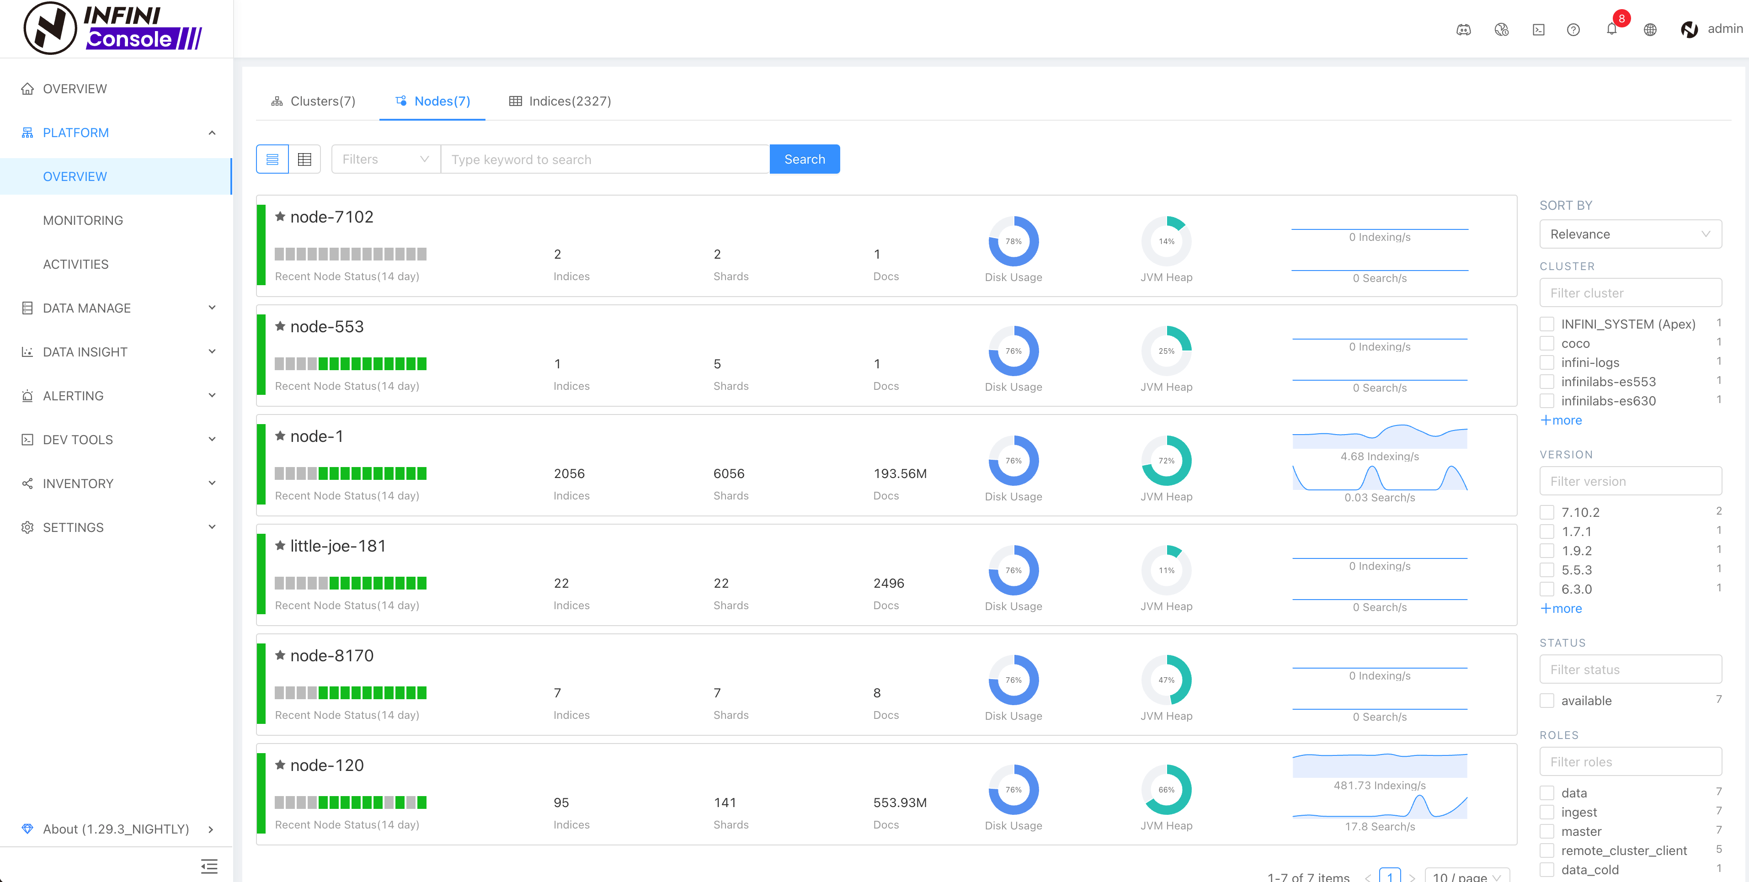Open the Filters dropdown
Viewport: 1749px width, 882px height.
pyautogui.click(x=385, y=159)
